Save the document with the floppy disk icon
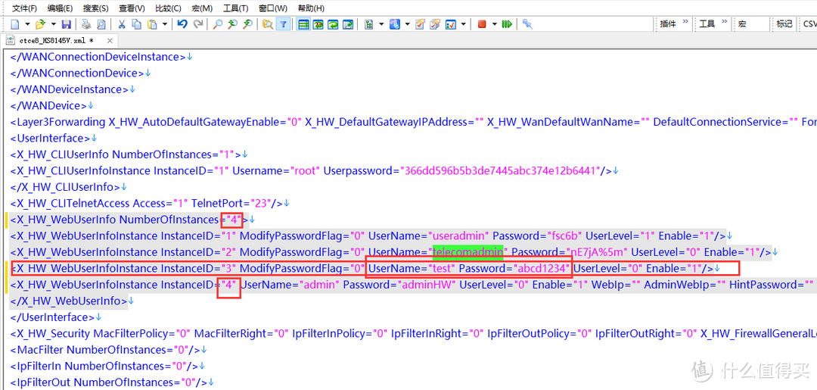Screen dimensions: 817x390 tap(66, 24)
